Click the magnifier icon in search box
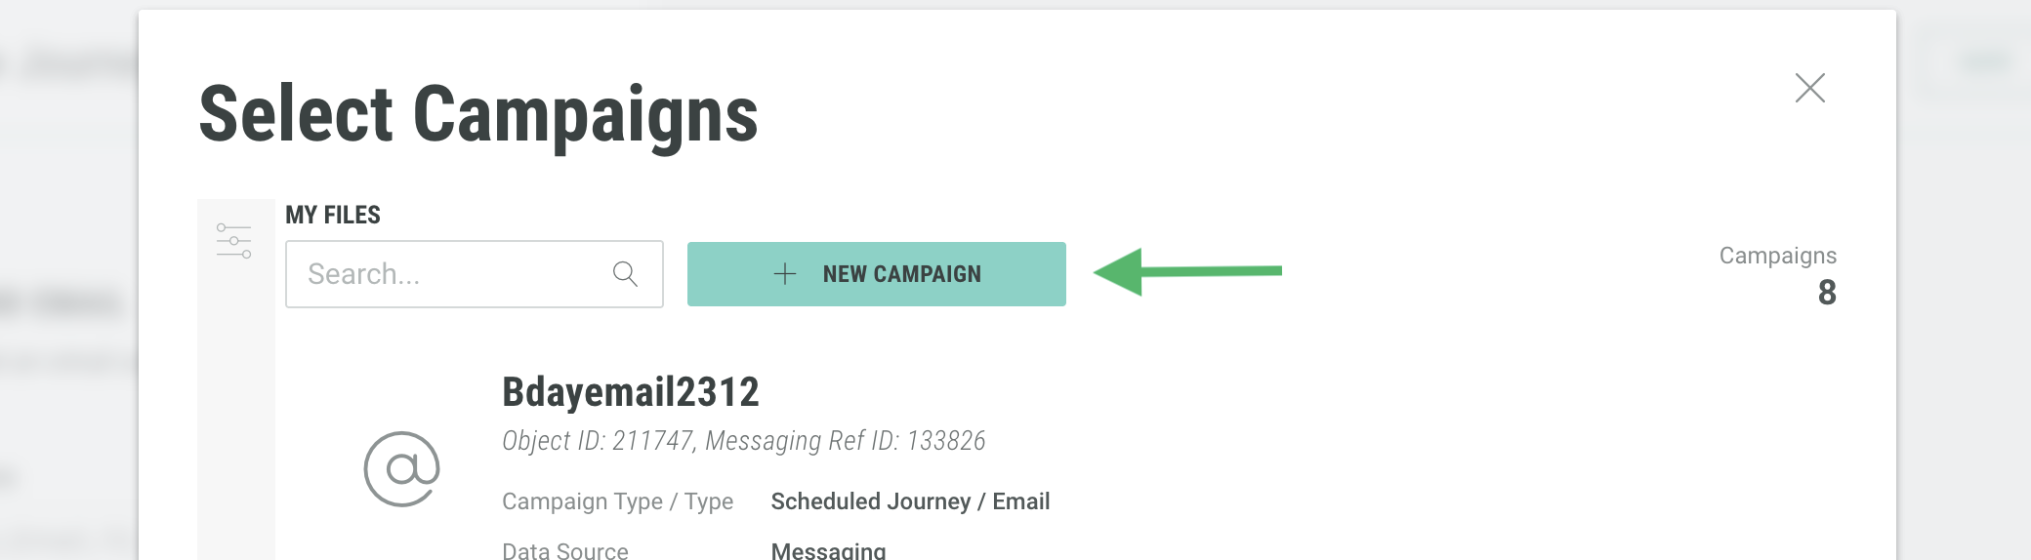Viewport: 2031px width, 560px height. [x=625, y=274]
